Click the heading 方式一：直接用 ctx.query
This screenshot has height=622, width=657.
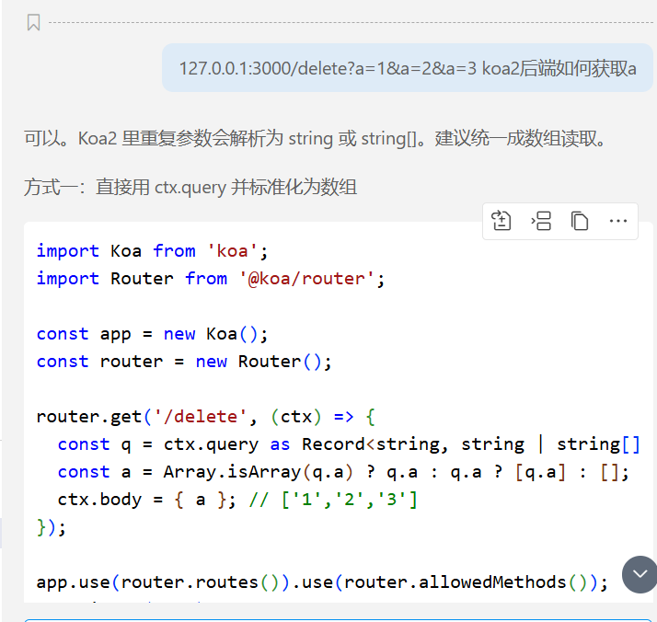pyautogui.click(x=190, y=187)
